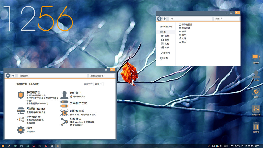Open 回收站 desktop icon

pos(256,126)
